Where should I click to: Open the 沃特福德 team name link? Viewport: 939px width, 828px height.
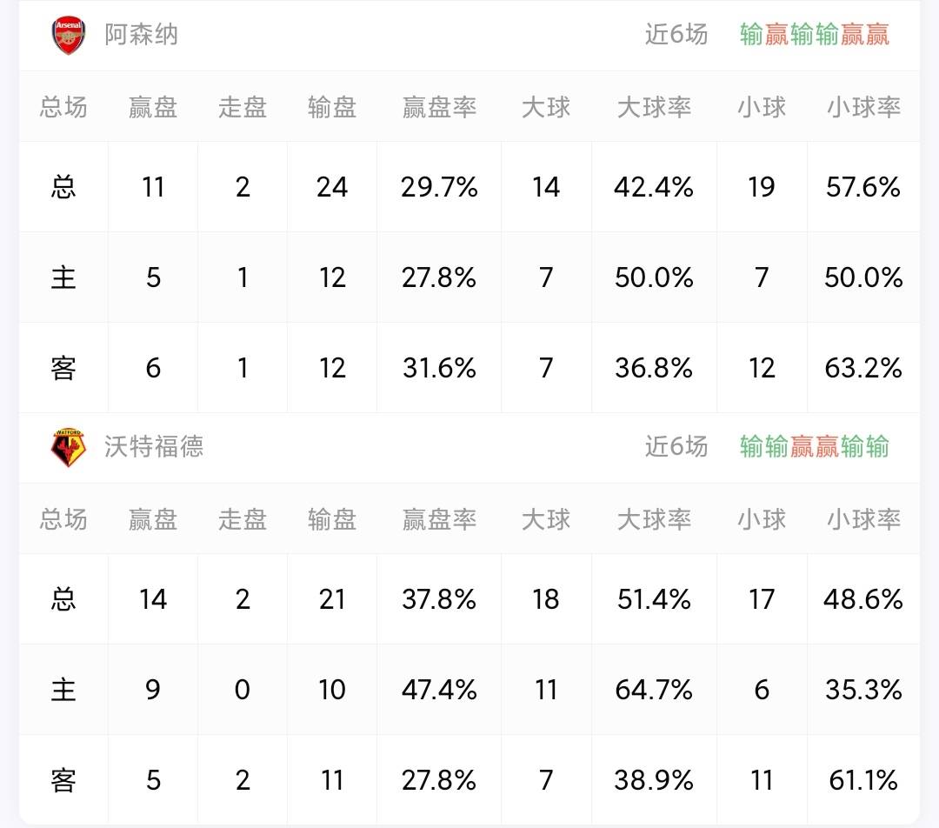(154, 447)
